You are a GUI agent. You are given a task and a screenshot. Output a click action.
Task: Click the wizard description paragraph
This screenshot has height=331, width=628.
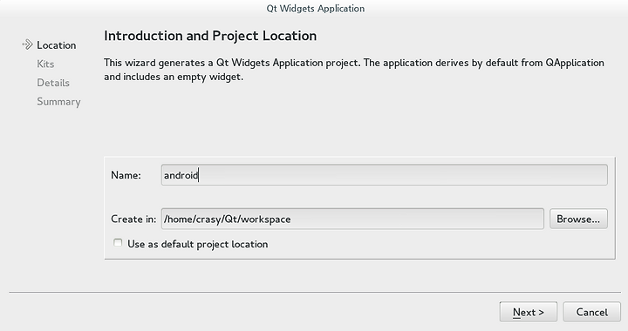354,70
